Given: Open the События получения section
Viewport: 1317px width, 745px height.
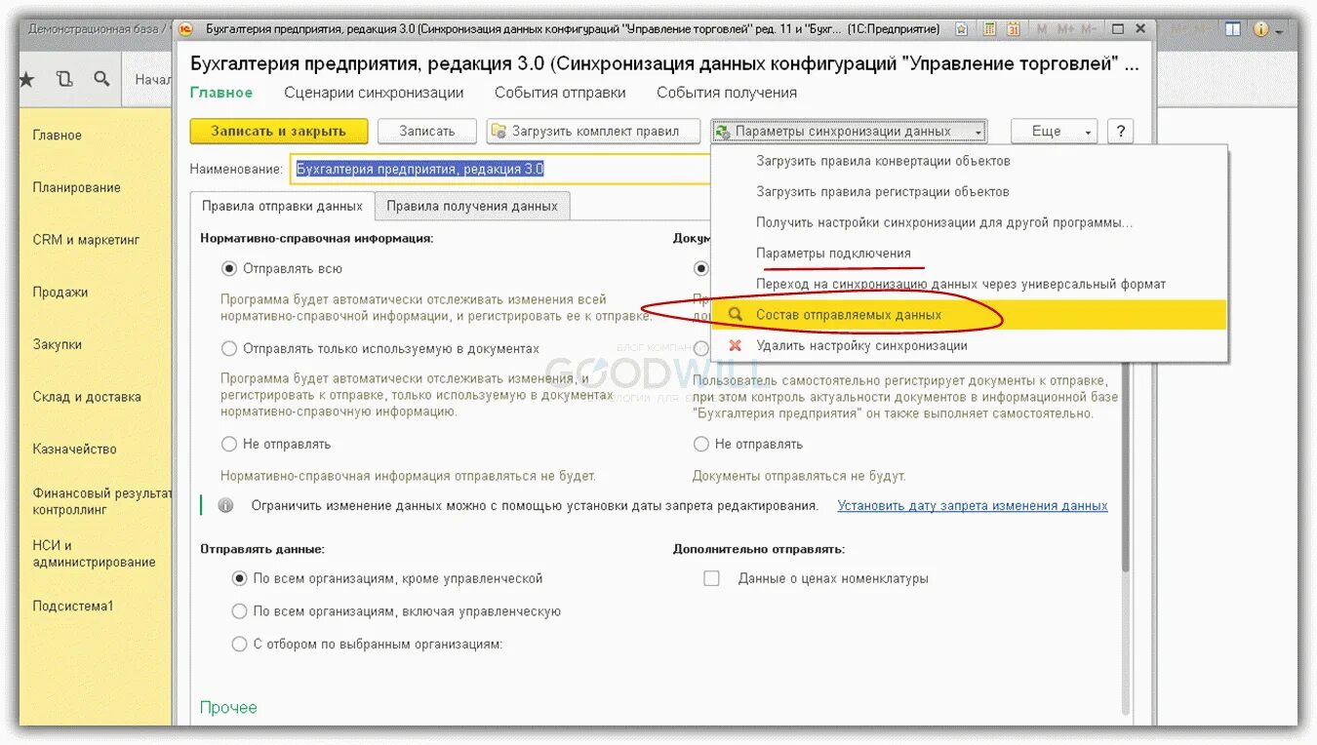Looking at the screenshot, I should (x=727, y=93).
